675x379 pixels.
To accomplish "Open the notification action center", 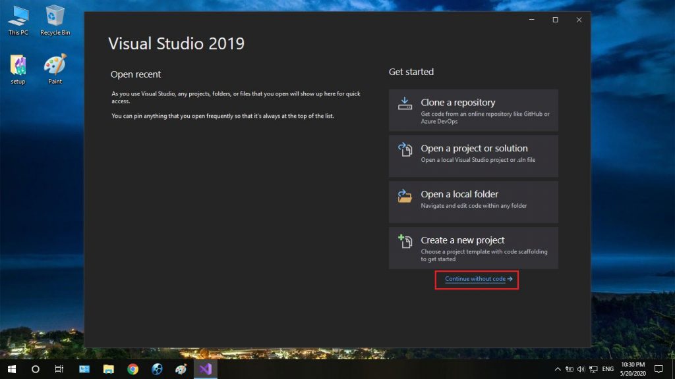I will click(658, 369).
